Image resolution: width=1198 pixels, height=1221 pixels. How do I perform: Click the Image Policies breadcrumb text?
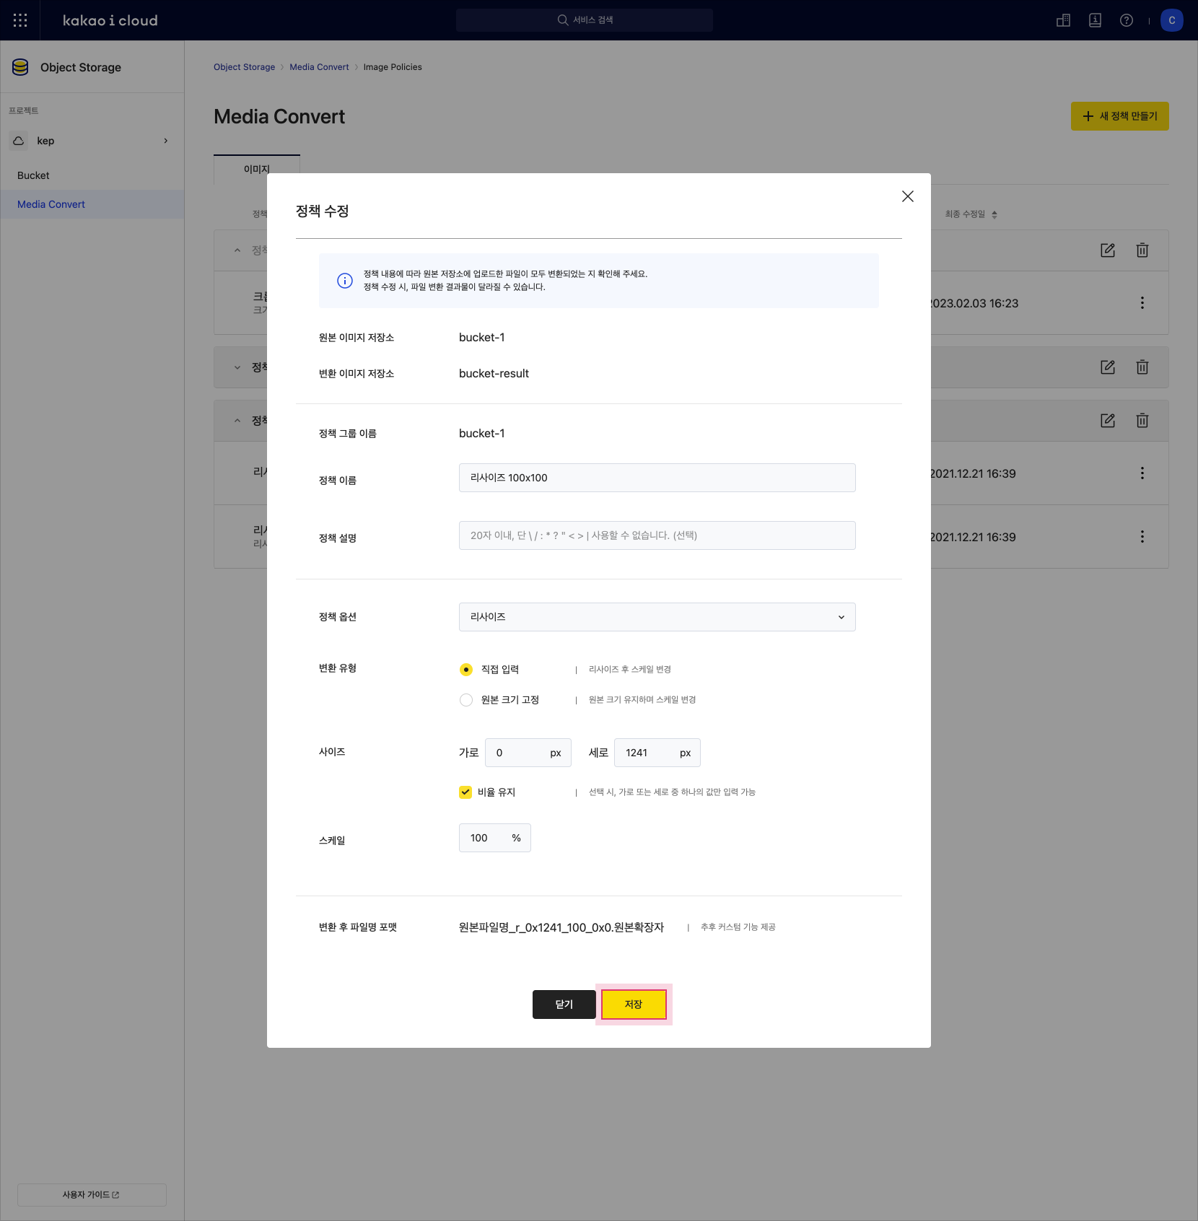[393, 67]
